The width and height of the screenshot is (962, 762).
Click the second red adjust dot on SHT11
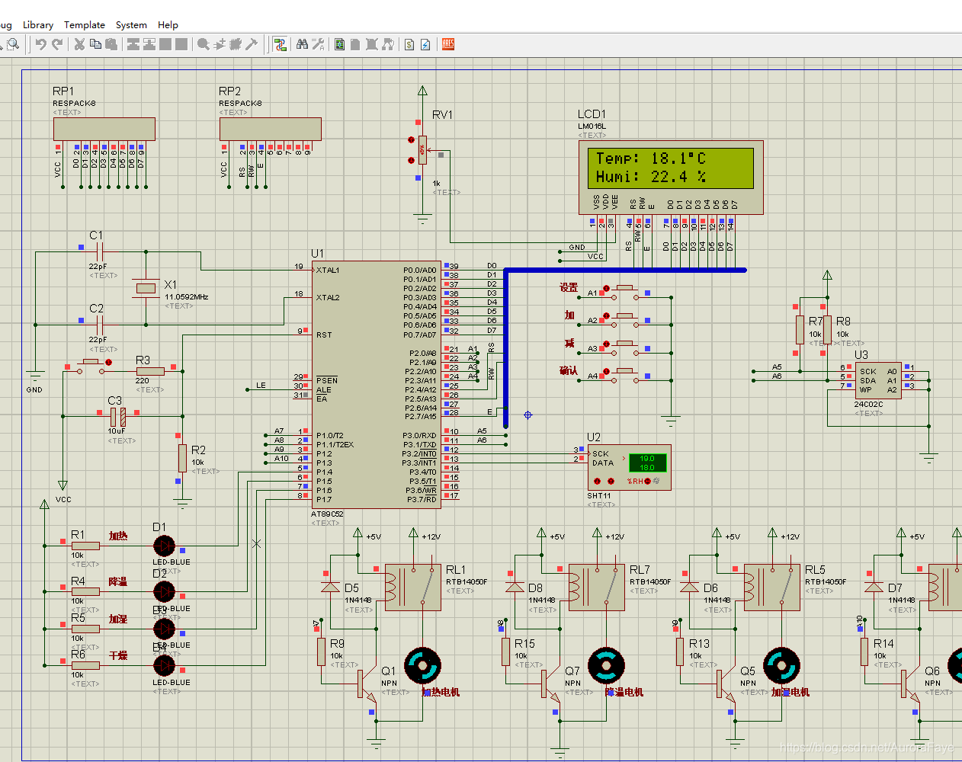point(611,481)
